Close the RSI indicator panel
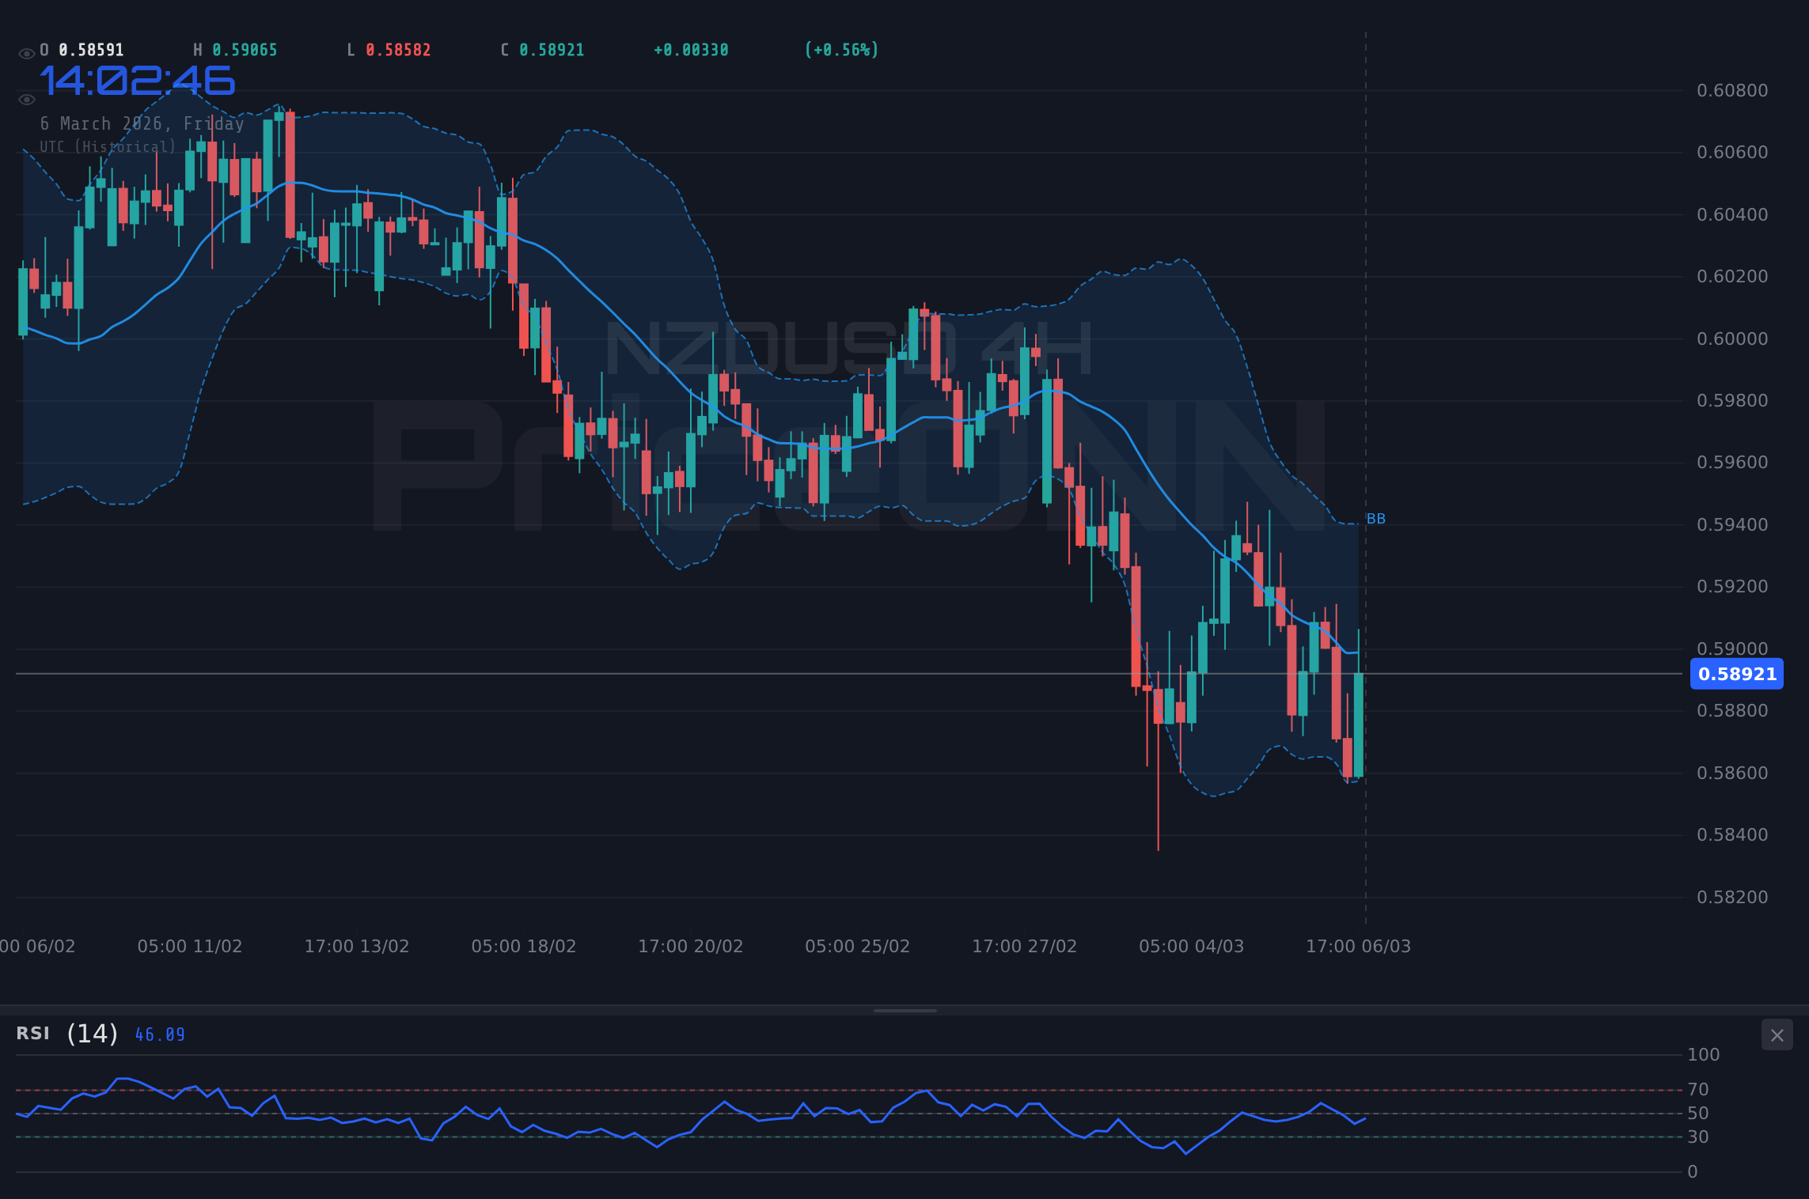Viewport: 1809px width, 1199px height. (x=1777, y=1035)
